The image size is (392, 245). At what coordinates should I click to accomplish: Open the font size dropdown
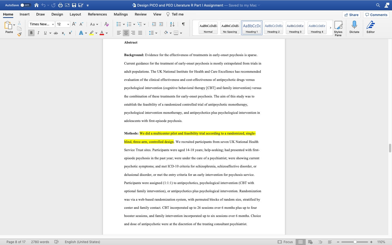(x=68, y=24)
